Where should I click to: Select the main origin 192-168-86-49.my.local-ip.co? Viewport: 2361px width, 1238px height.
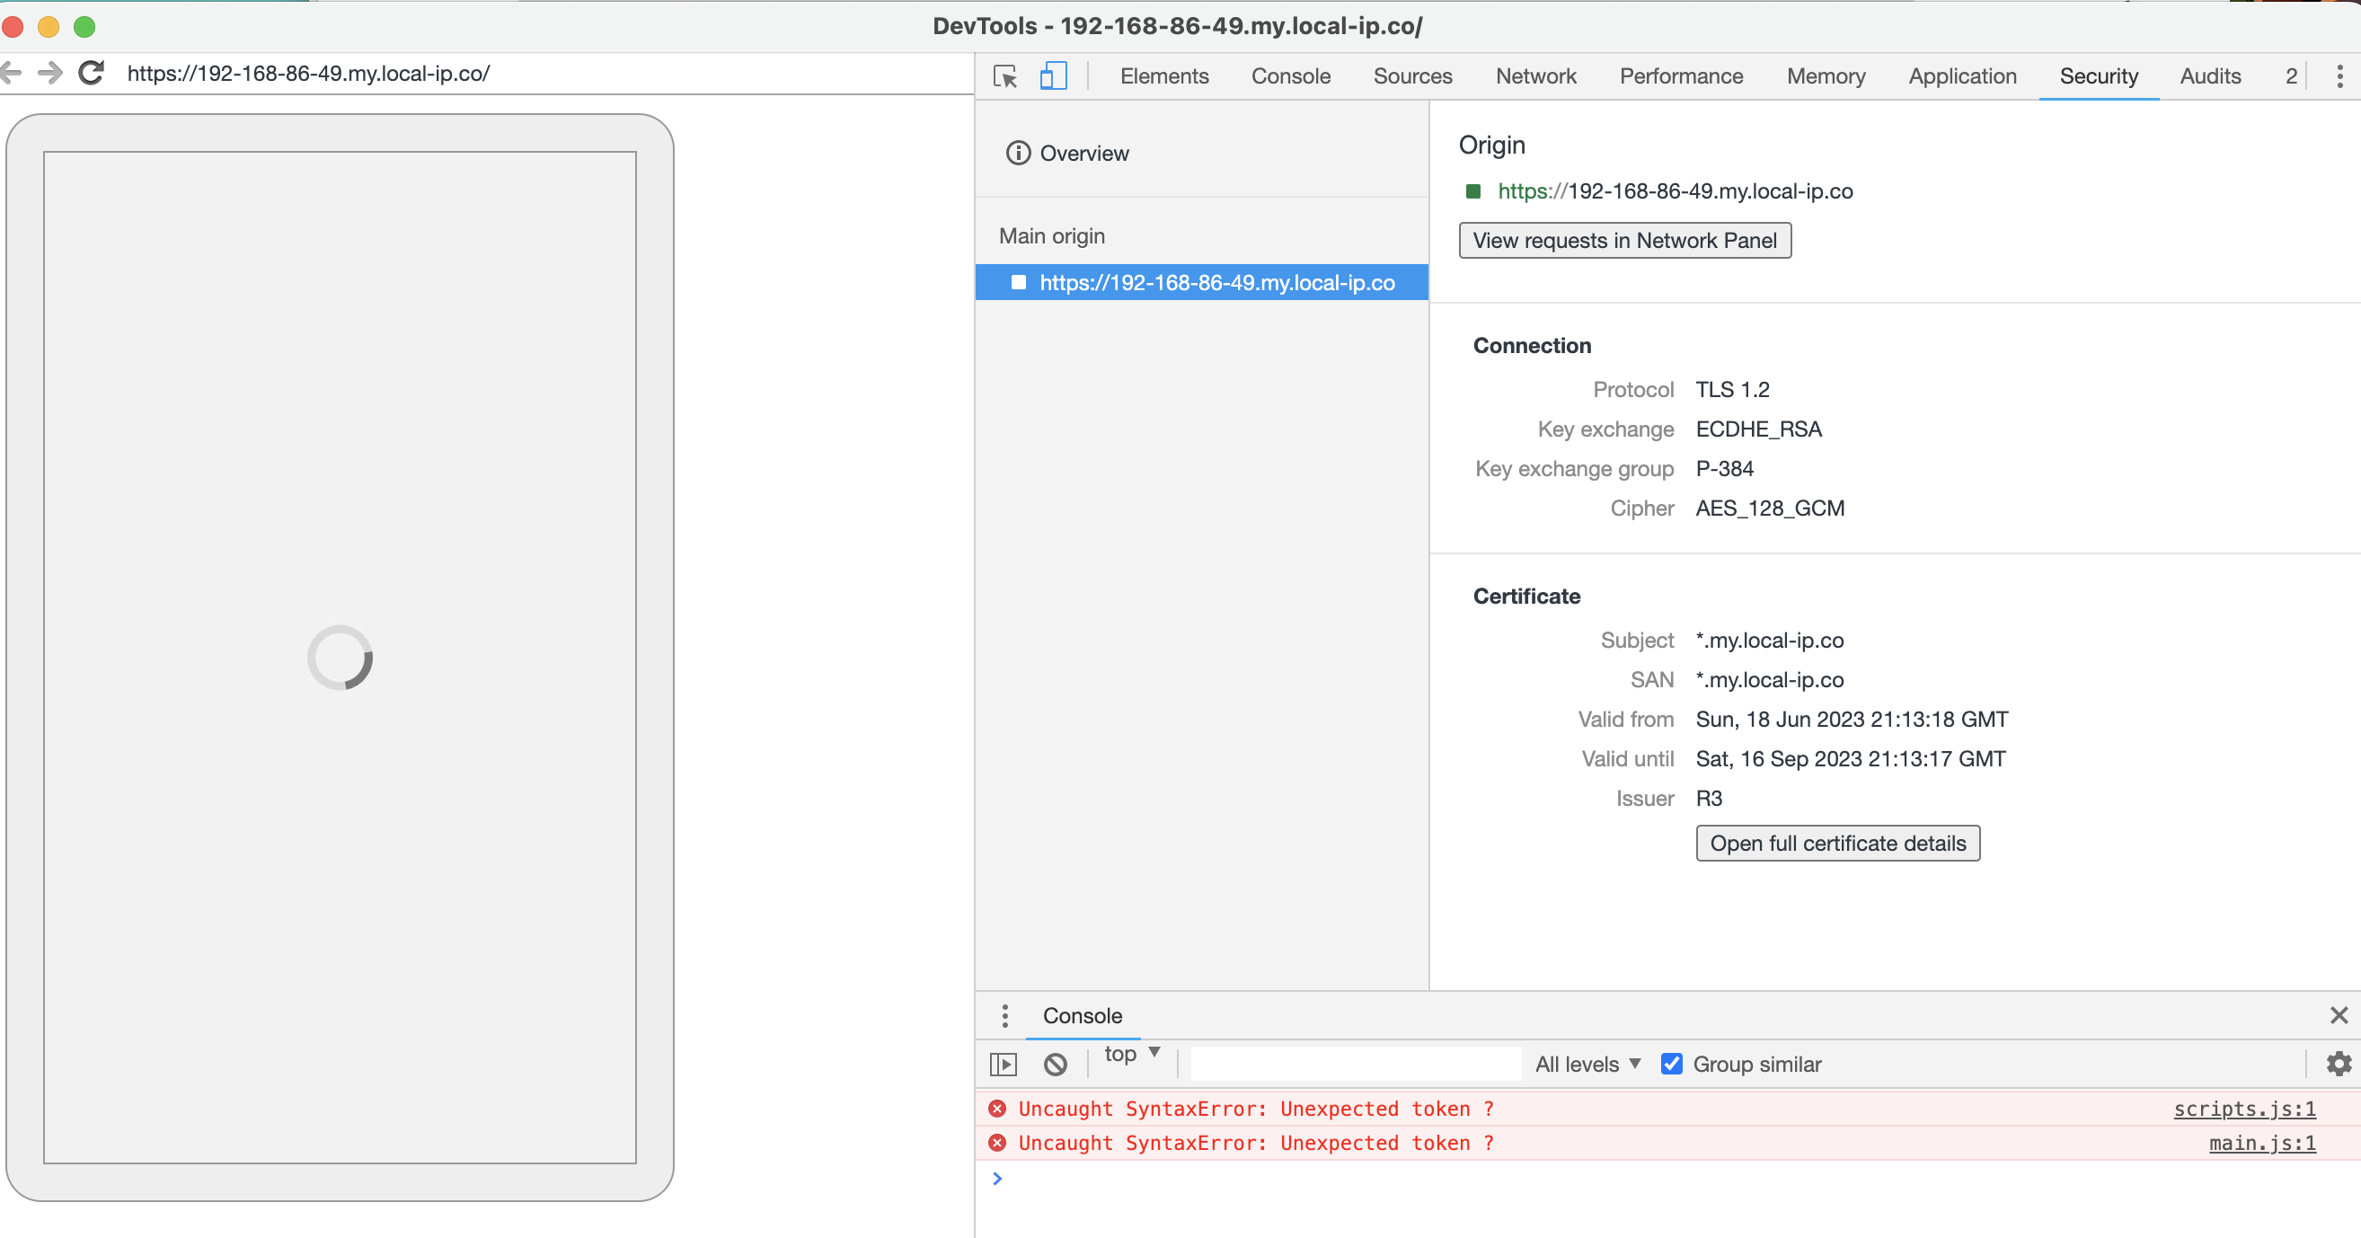click(x=1216, y=282)
